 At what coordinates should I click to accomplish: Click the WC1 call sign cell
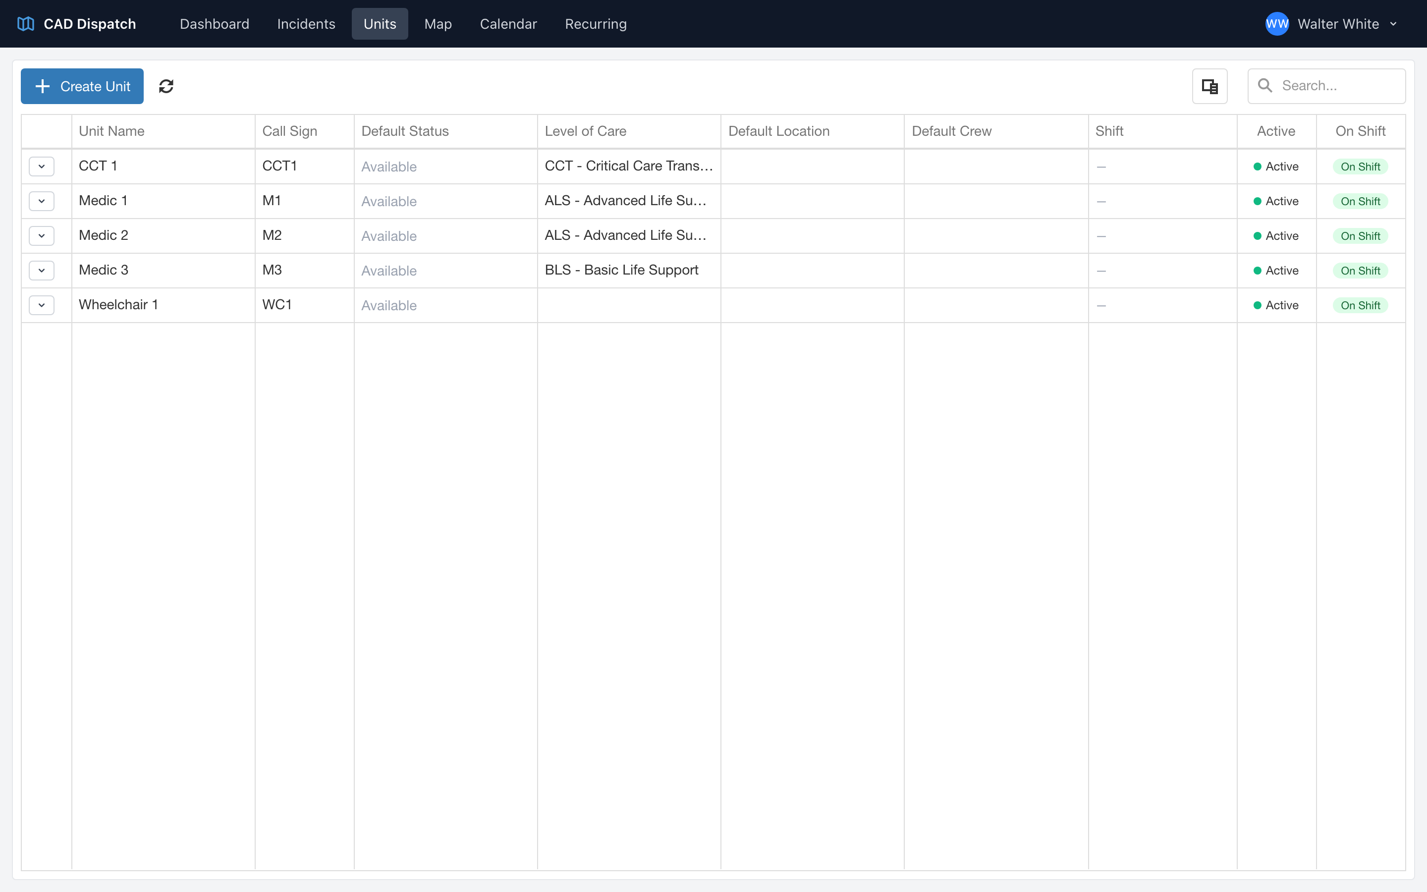tap(304, 305)
